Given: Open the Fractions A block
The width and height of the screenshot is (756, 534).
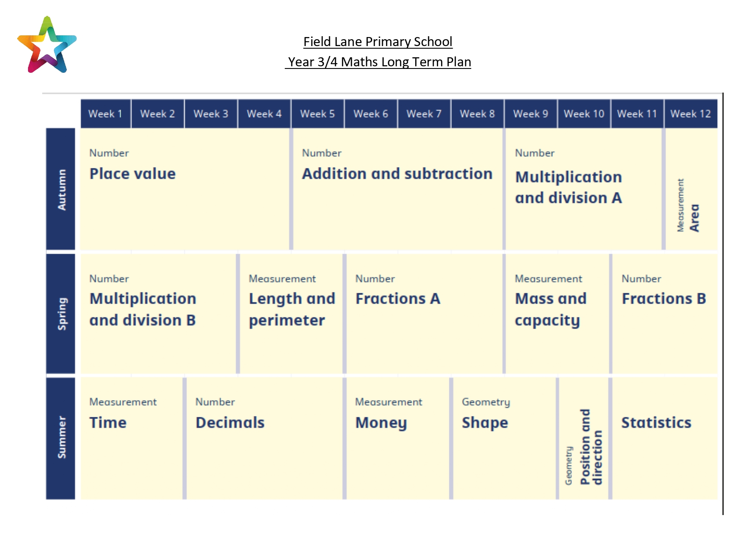Looking at the screenshot, I should (424, 314).
